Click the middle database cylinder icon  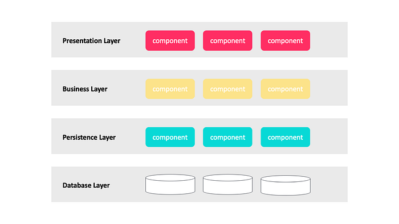(x=228, y=184)
